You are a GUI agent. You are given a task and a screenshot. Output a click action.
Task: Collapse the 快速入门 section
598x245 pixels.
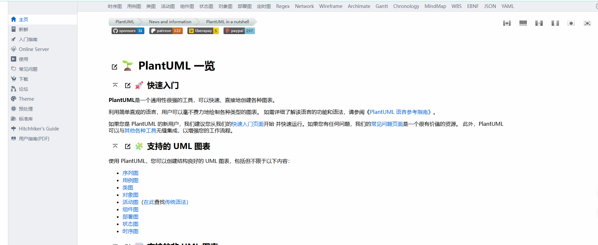(115, 85)
